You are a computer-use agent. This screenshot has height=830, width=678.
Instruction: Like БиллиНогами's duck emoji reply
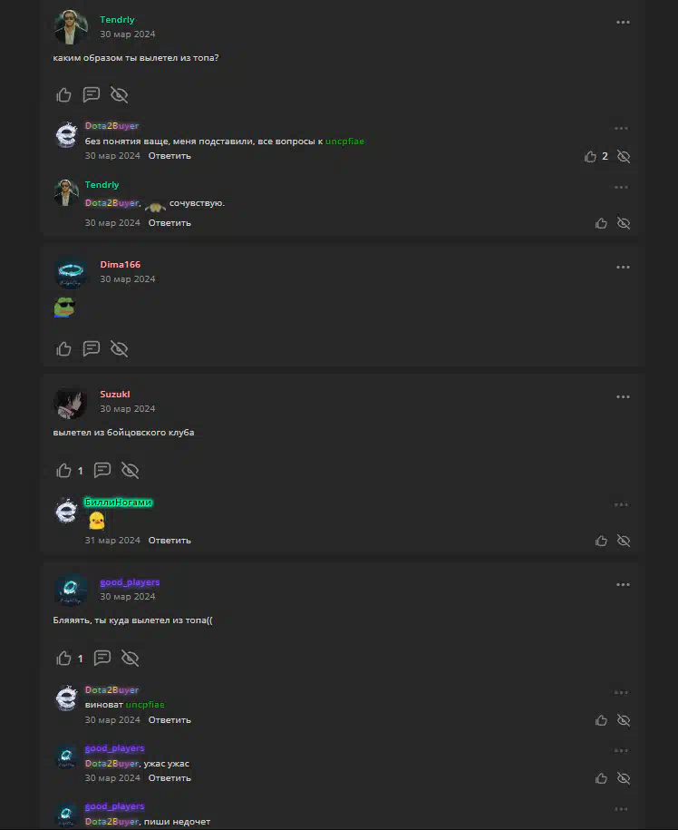pyautogui.click(x=601, y=541)
